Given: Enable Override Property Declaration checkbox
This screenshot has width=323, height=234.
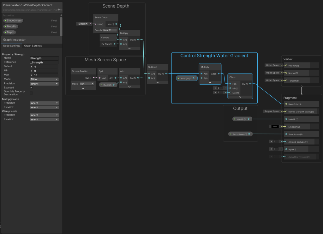Looking at the screenshot, I should [x=31, y=93].
